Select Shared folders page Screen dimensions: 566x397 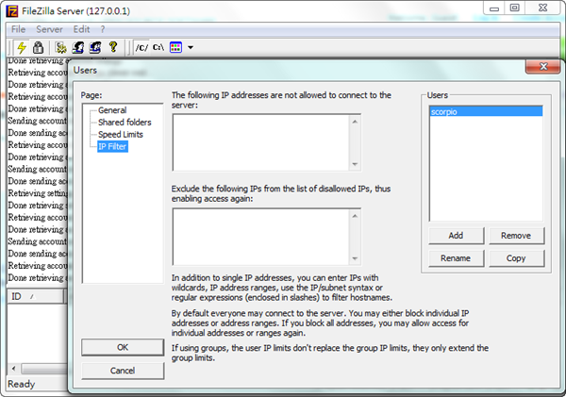pyautogui.click(x=125, y=123)
